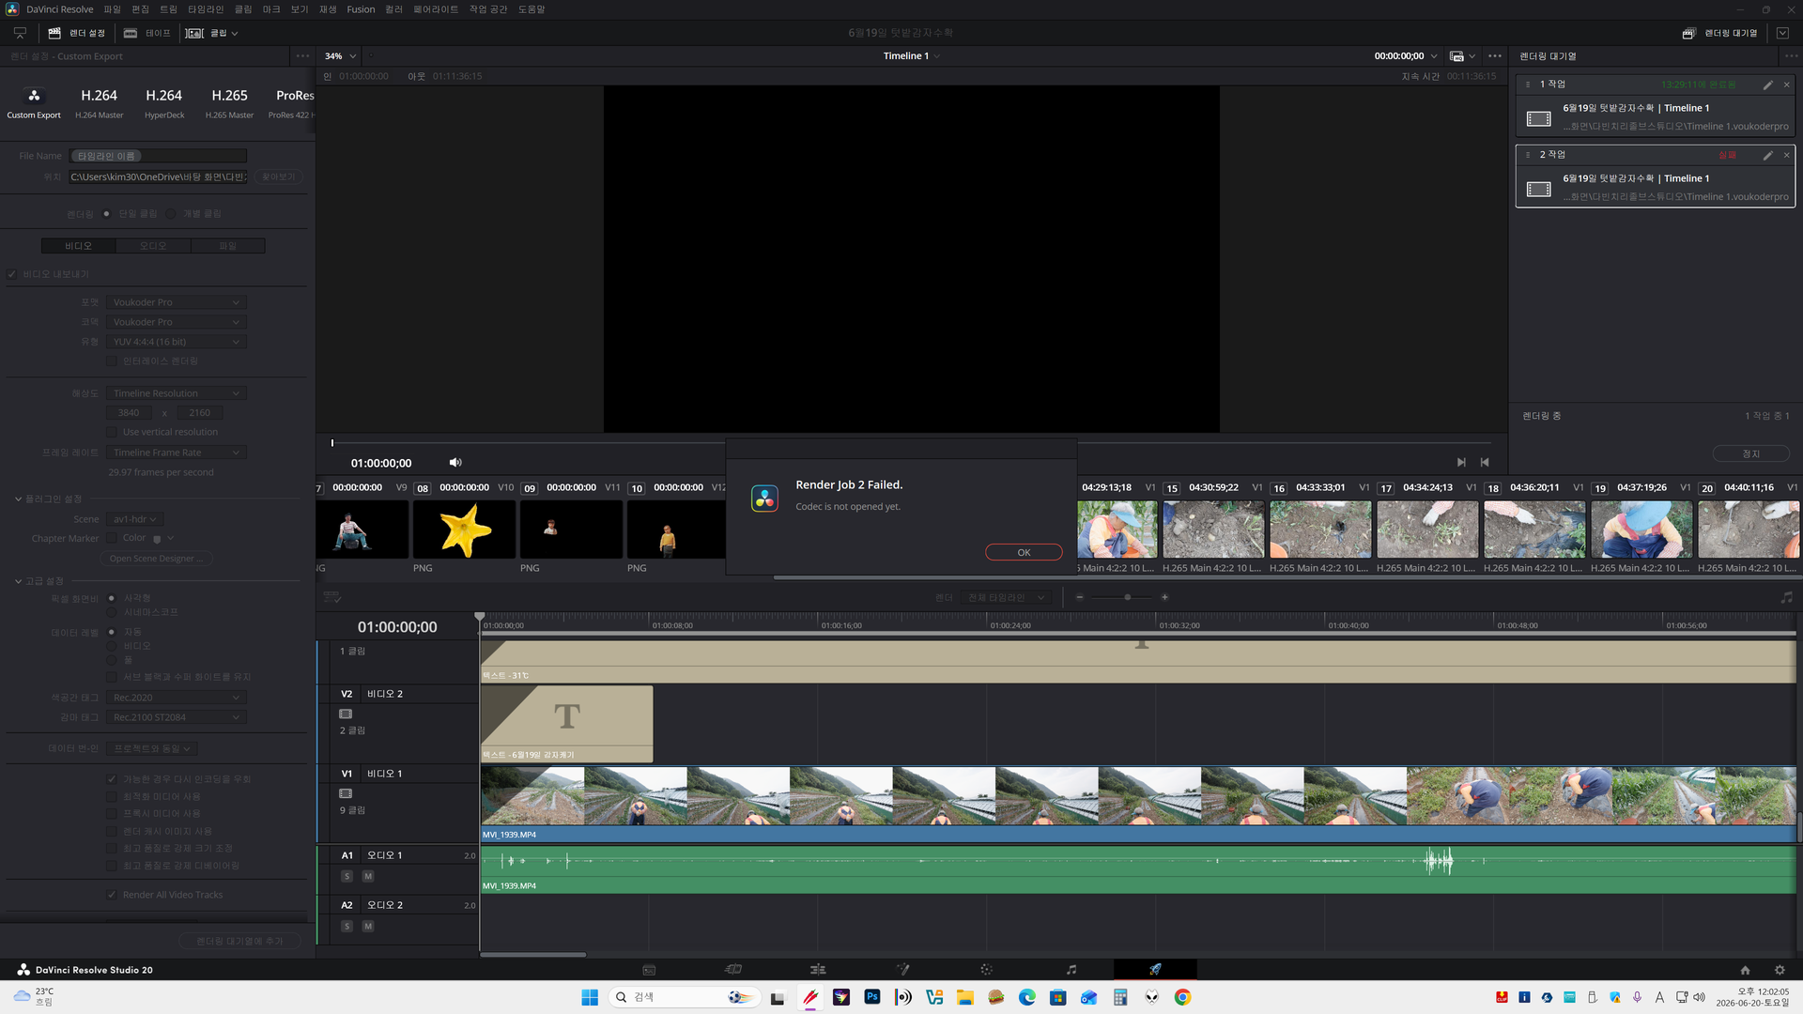Edit render job 2 pencil icon
Image resolution: width=1803 pixels, height=1014 pixels.
pyautogui.click(x=1767, y=155)
